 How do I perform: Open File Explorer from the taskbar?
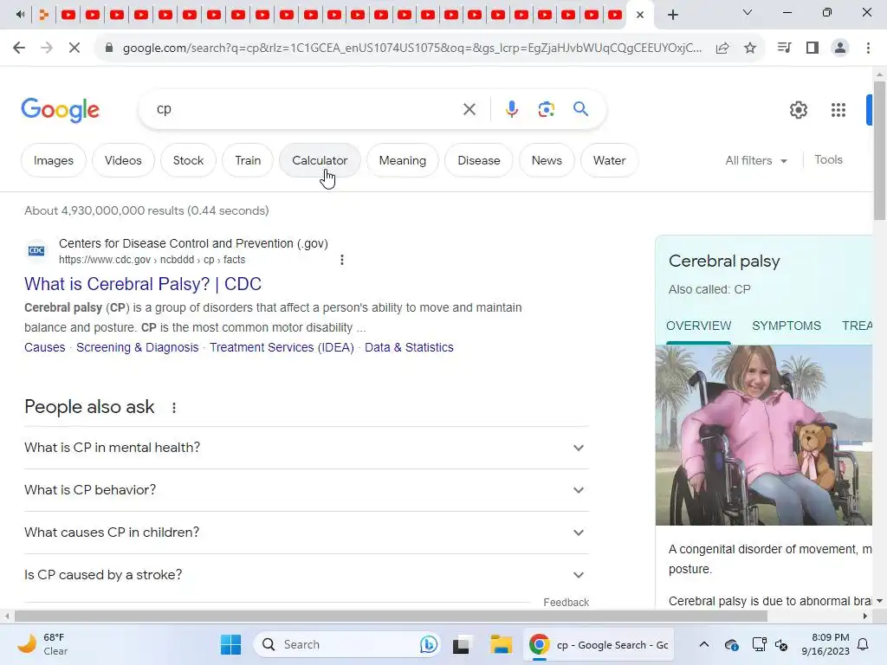tap(501, 644)
